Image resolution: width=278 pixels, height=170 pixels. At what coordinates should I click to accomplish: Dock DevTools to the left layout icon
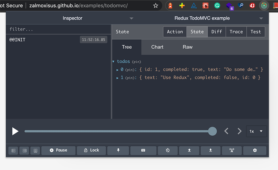click(13, 150)
